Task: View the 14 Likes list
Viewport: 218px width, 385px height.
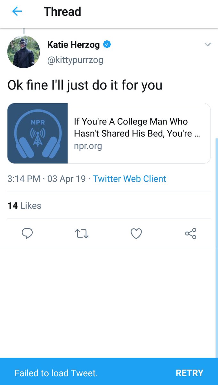Action: [24, 206]
